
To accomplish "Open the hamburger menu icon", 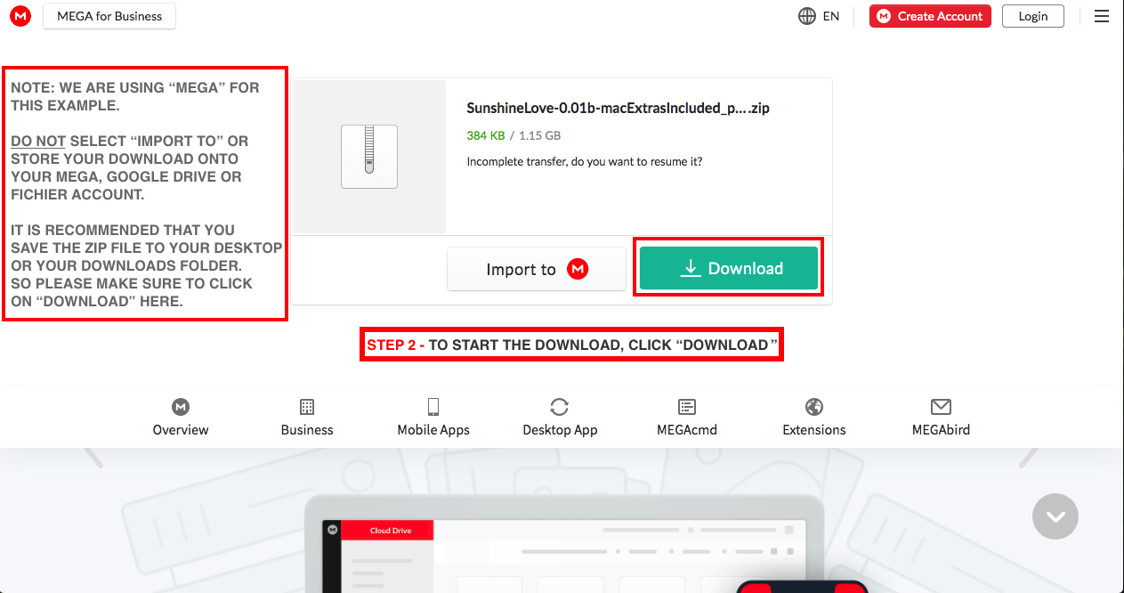I will [1101, 16].
